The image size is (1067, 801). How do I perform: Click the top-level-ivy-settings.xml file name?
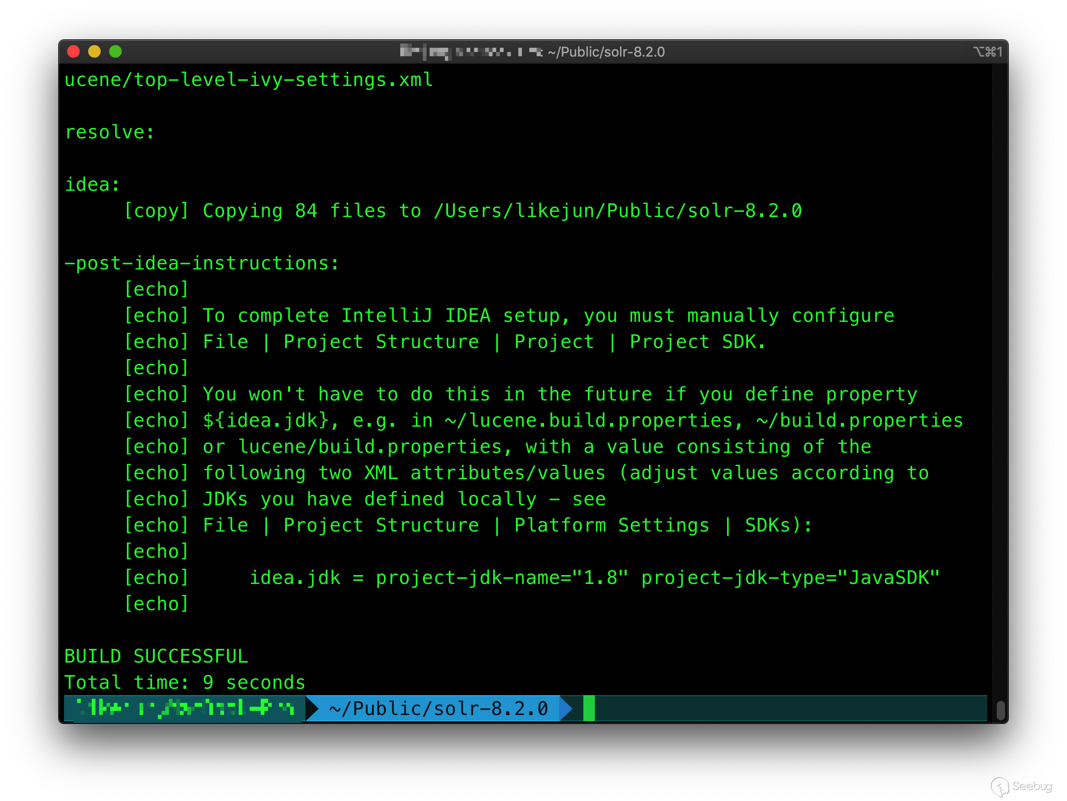click(283, 80)
